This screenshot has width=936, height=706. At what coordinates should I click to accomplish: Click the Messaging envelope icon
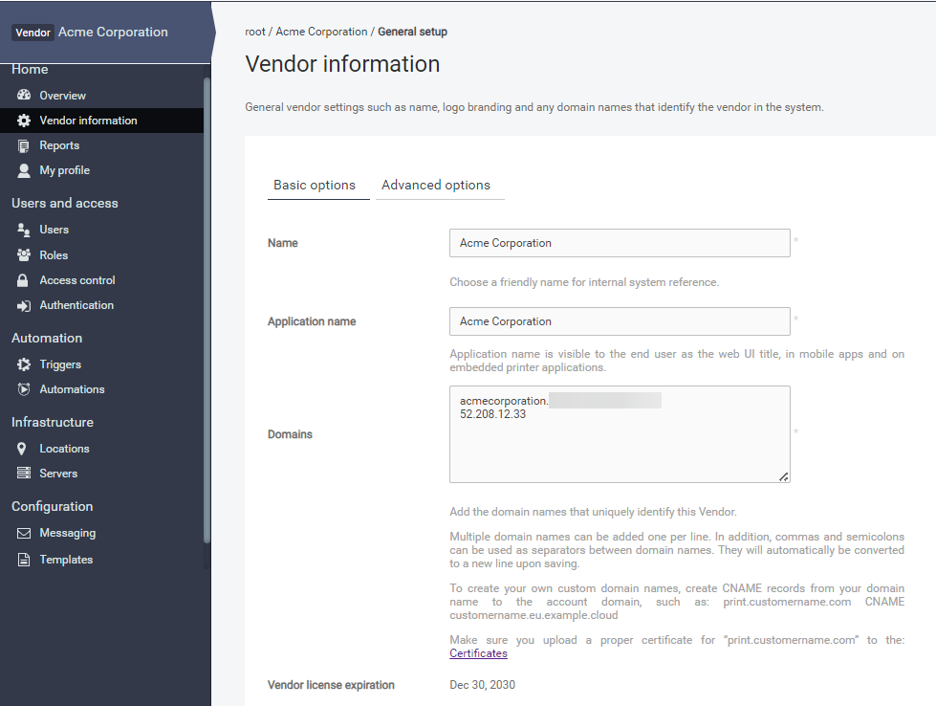24,533
